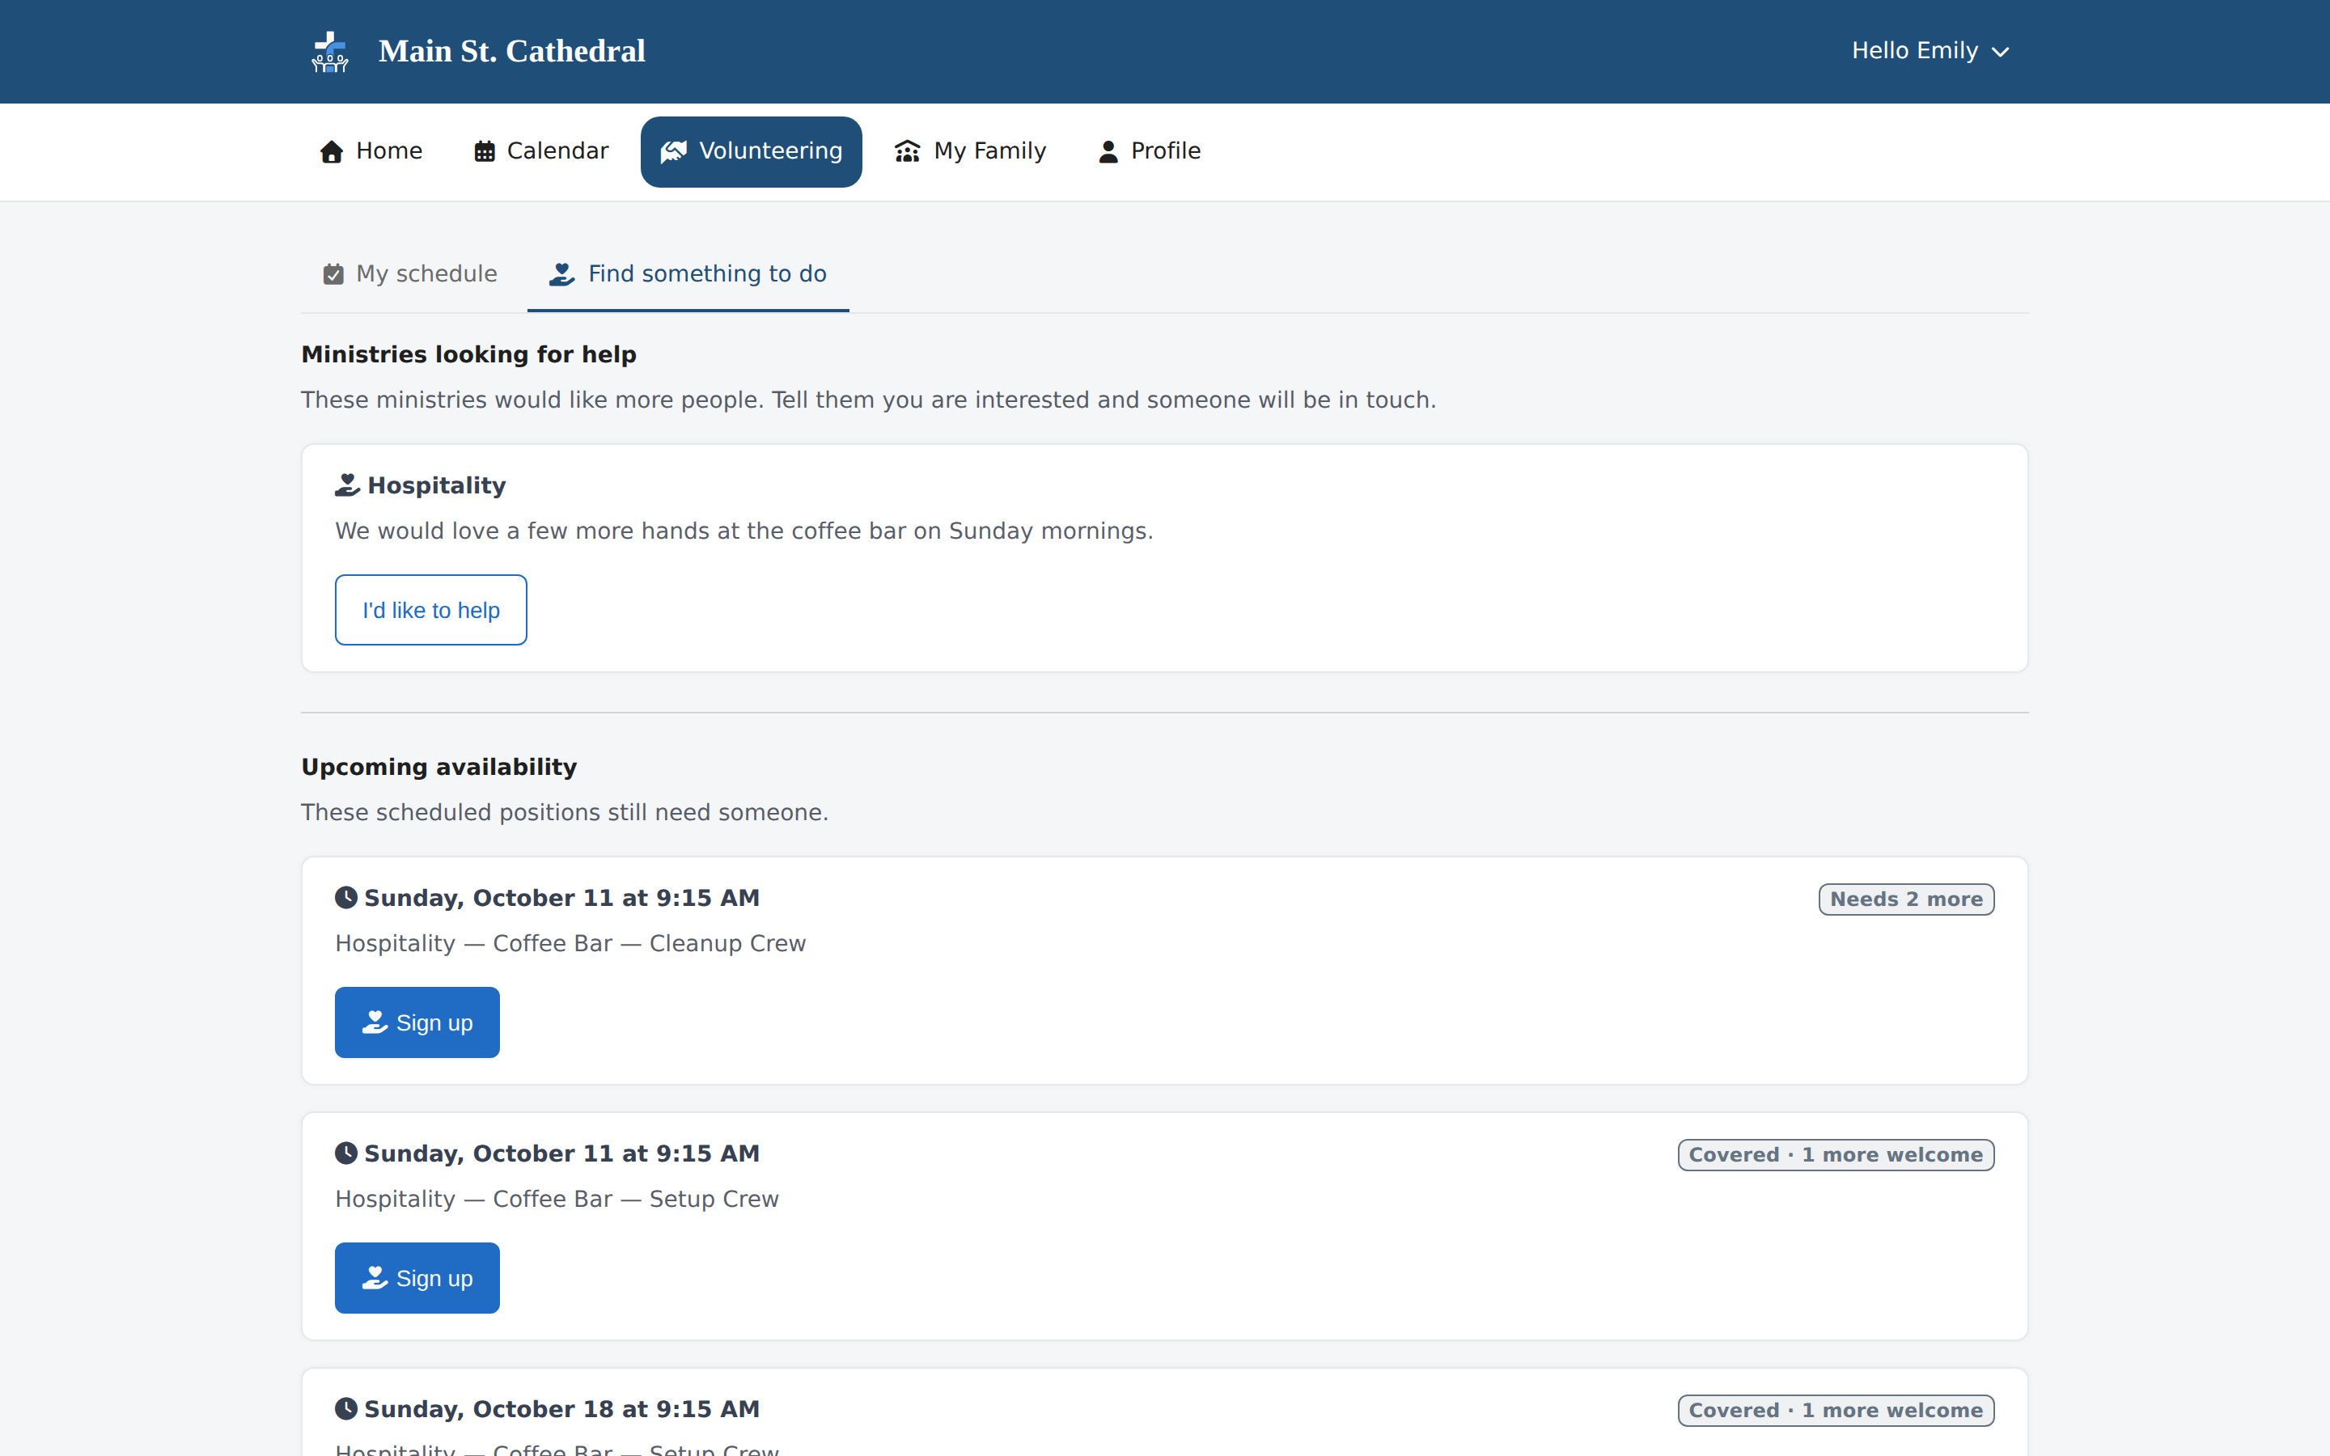The image size is (2330, 1456).
Task: Click the Find something to do hand icon
Action: point(562,274)
